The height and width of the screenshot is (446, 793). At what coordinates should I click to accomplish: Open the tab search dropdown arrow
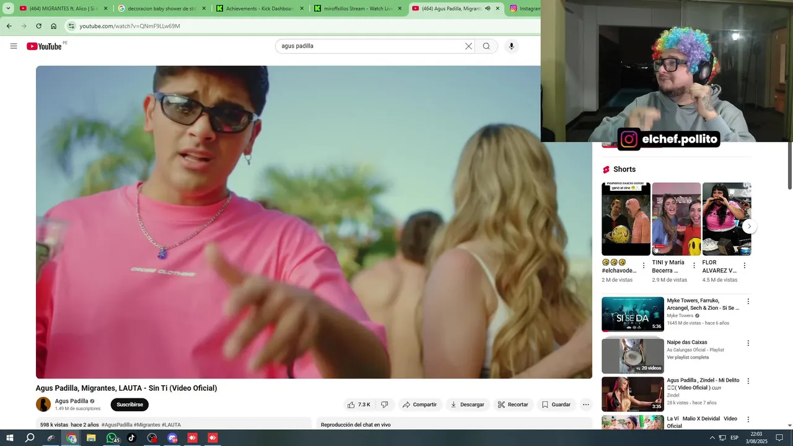point(8,9)
